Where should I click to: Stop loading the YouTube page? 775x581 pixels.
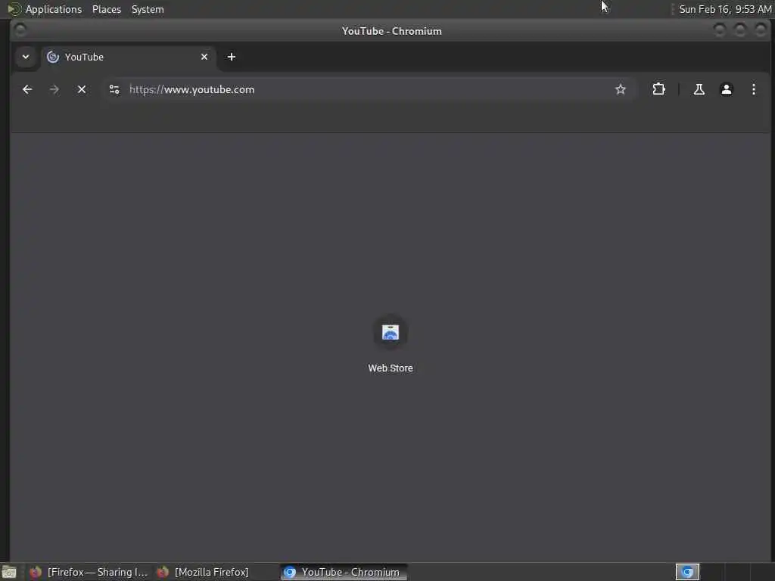[82, 89]
